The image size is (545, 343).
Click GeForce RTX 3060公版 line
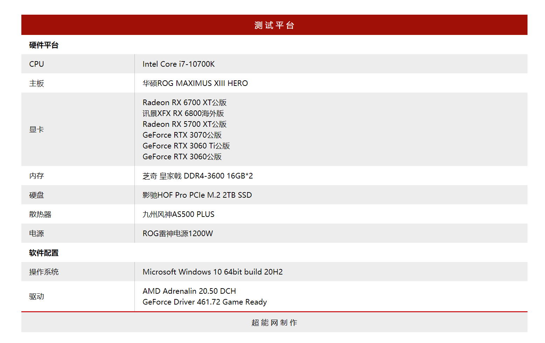click(182, 156)
